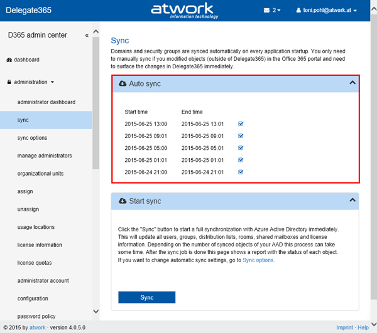Open license quotas page
Viewport: 377px width, 333px height.
click(x=35, y=263)
